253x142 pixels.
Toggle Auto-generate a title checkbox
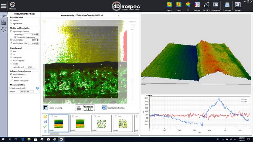pyautogui.click(x=10, y=88)
